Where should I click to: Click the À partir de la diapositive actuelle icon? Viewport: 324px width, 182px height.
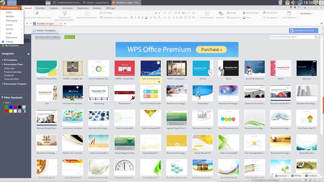tap(64, 13)
